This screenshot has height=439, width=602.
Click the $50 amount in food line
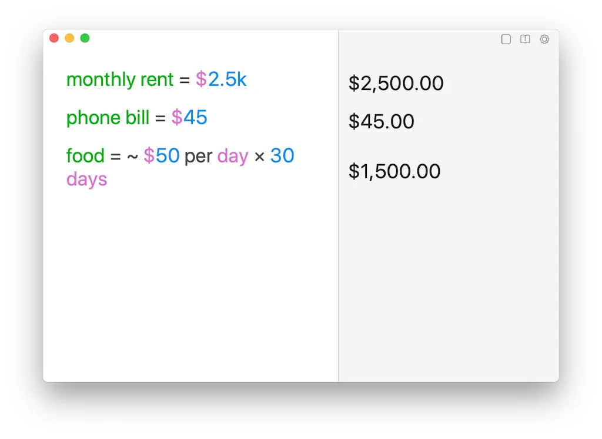[x=162, y=156]
